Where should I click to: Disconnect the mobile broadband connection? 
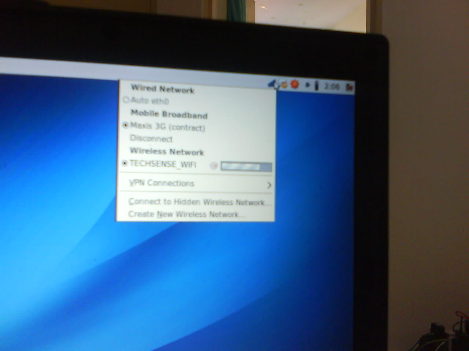pos(151,139)
